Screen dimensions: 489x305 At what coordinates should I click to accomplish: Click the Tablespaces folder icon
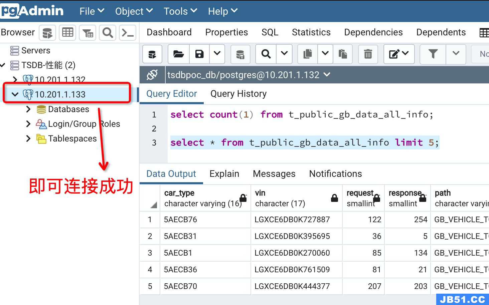coord(41,139)
